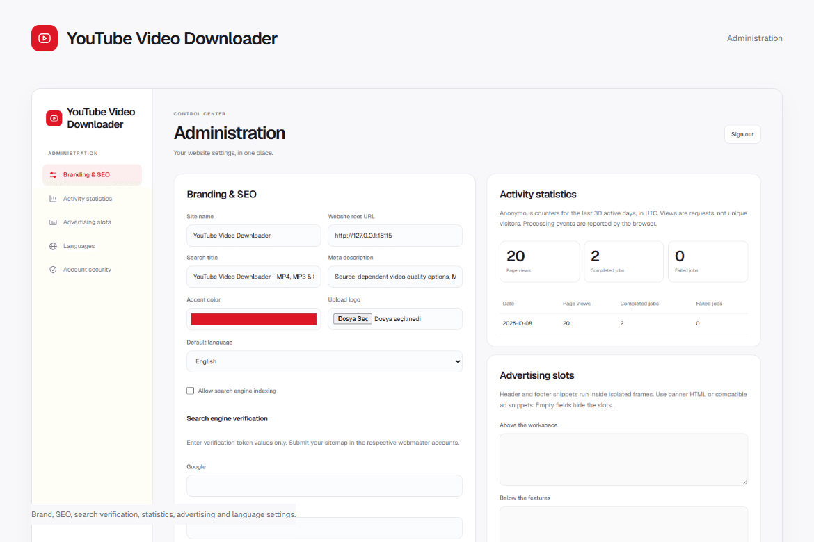Screen dimensions: 814x542
Task: Click into the Search title field
Action: [x=254, y=277]
